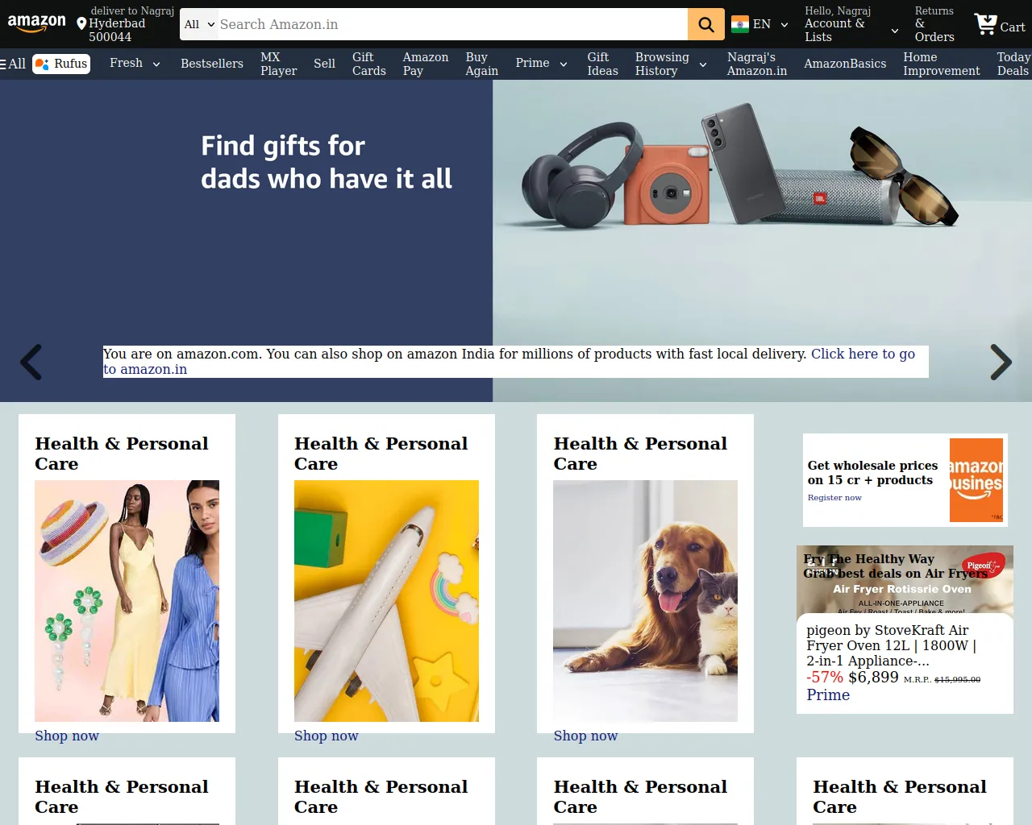Open Gift Ideas in the navigation bar
This screenshot has width=1032, height=825.
[603, 64]
